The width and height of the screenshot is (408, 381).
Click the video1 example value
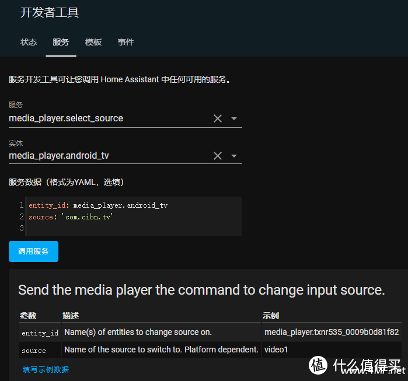coord(277,349)
